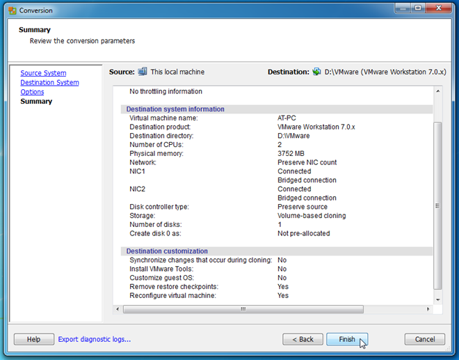The width and height of the screenshot is (459, 360).
Task: Open Help for the conversion wizard
Action: coord(33,339)
